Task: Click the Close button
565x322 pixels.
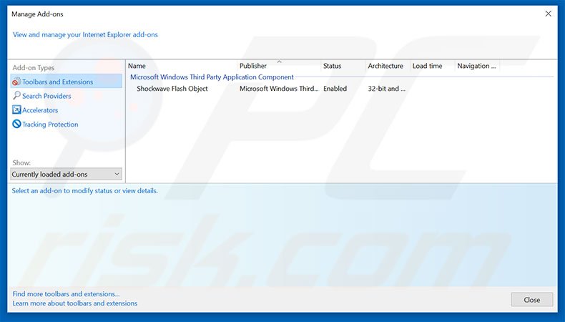Action: pyautogui.click(x=532, y=300)
